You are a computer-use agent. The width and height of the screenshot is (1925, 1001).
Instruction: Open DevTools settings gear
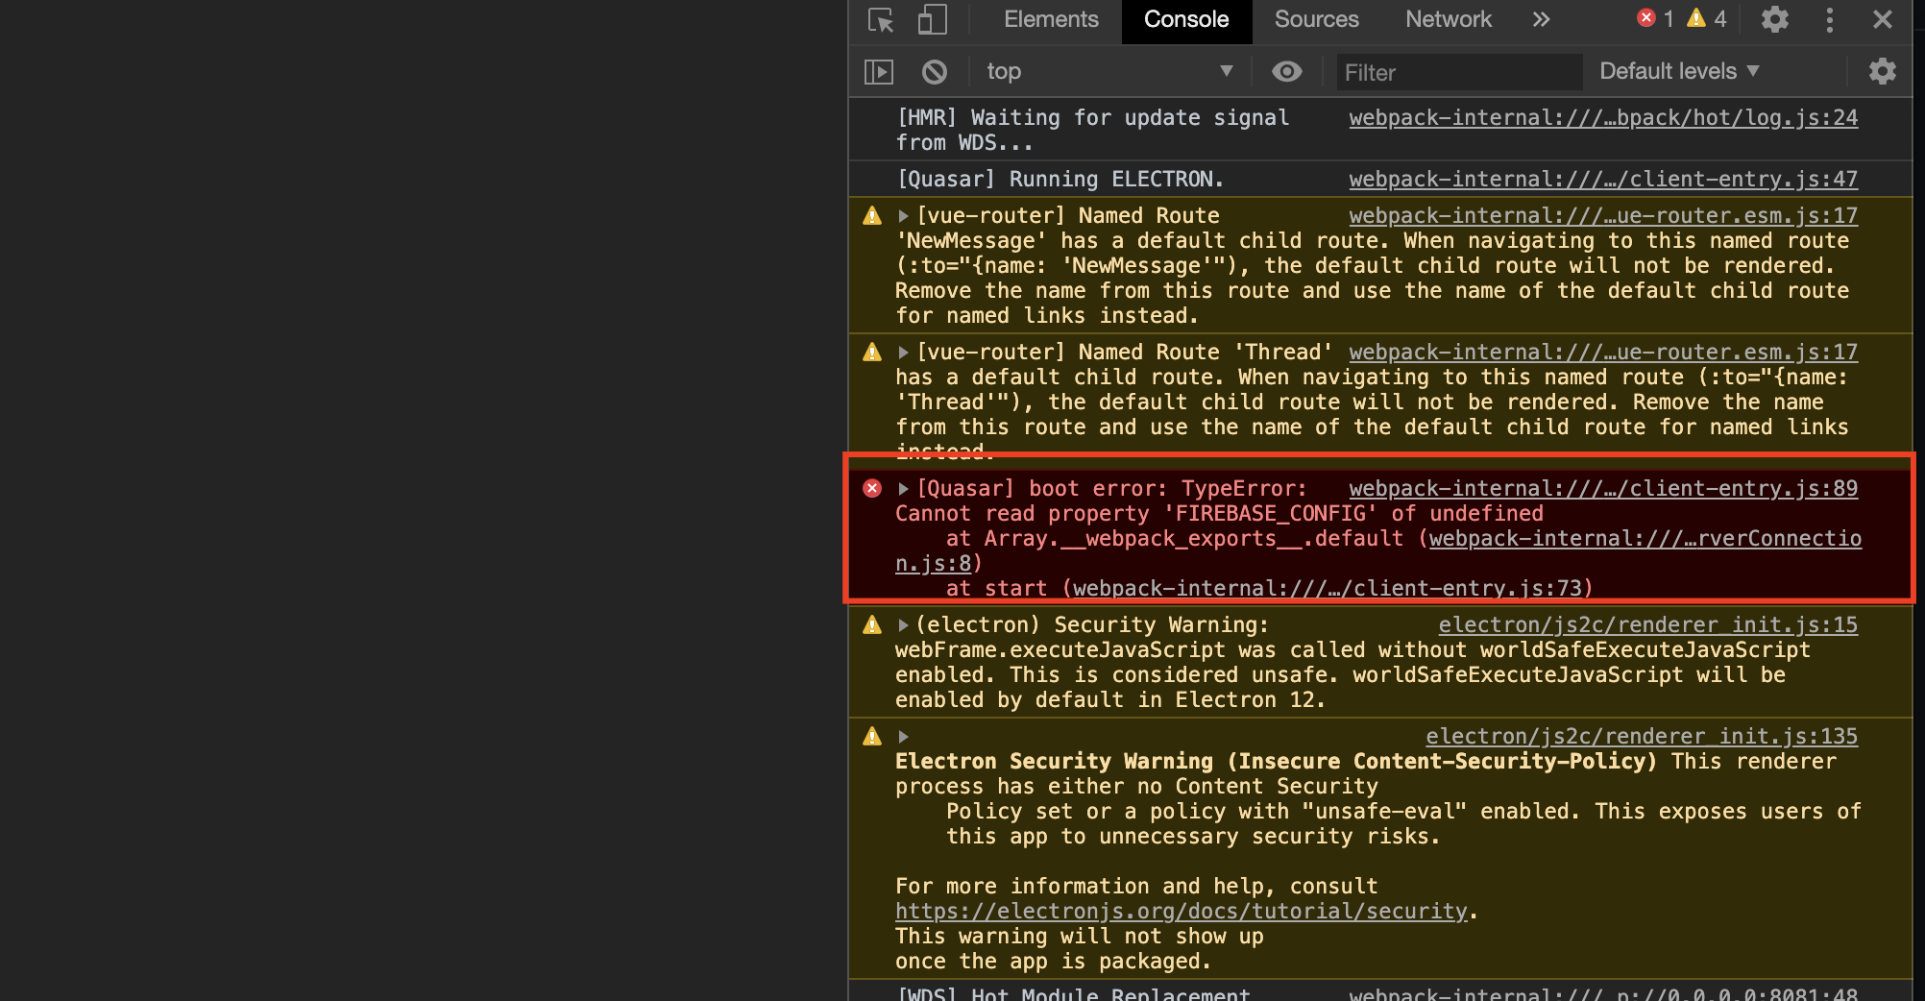point(1774,19)
